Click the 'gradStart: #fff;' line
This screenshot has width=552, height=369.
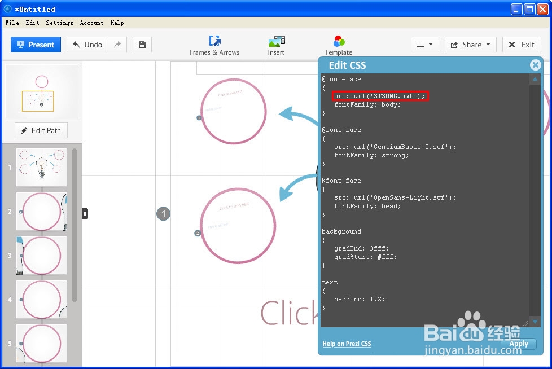click(365, 257)
